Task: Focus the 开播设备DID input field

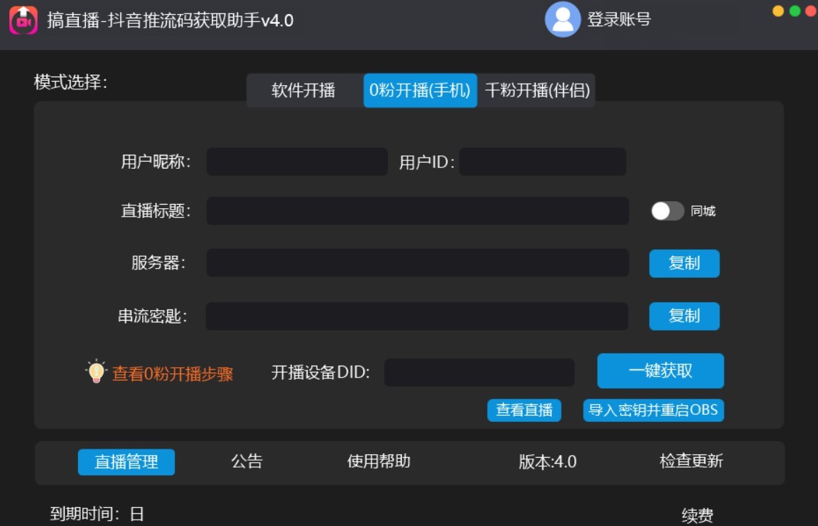Action: [x=479, y=372]
